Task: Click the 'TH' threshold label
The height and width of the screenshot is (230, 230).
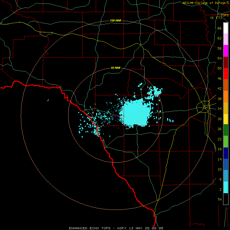Action: [220, 200]
